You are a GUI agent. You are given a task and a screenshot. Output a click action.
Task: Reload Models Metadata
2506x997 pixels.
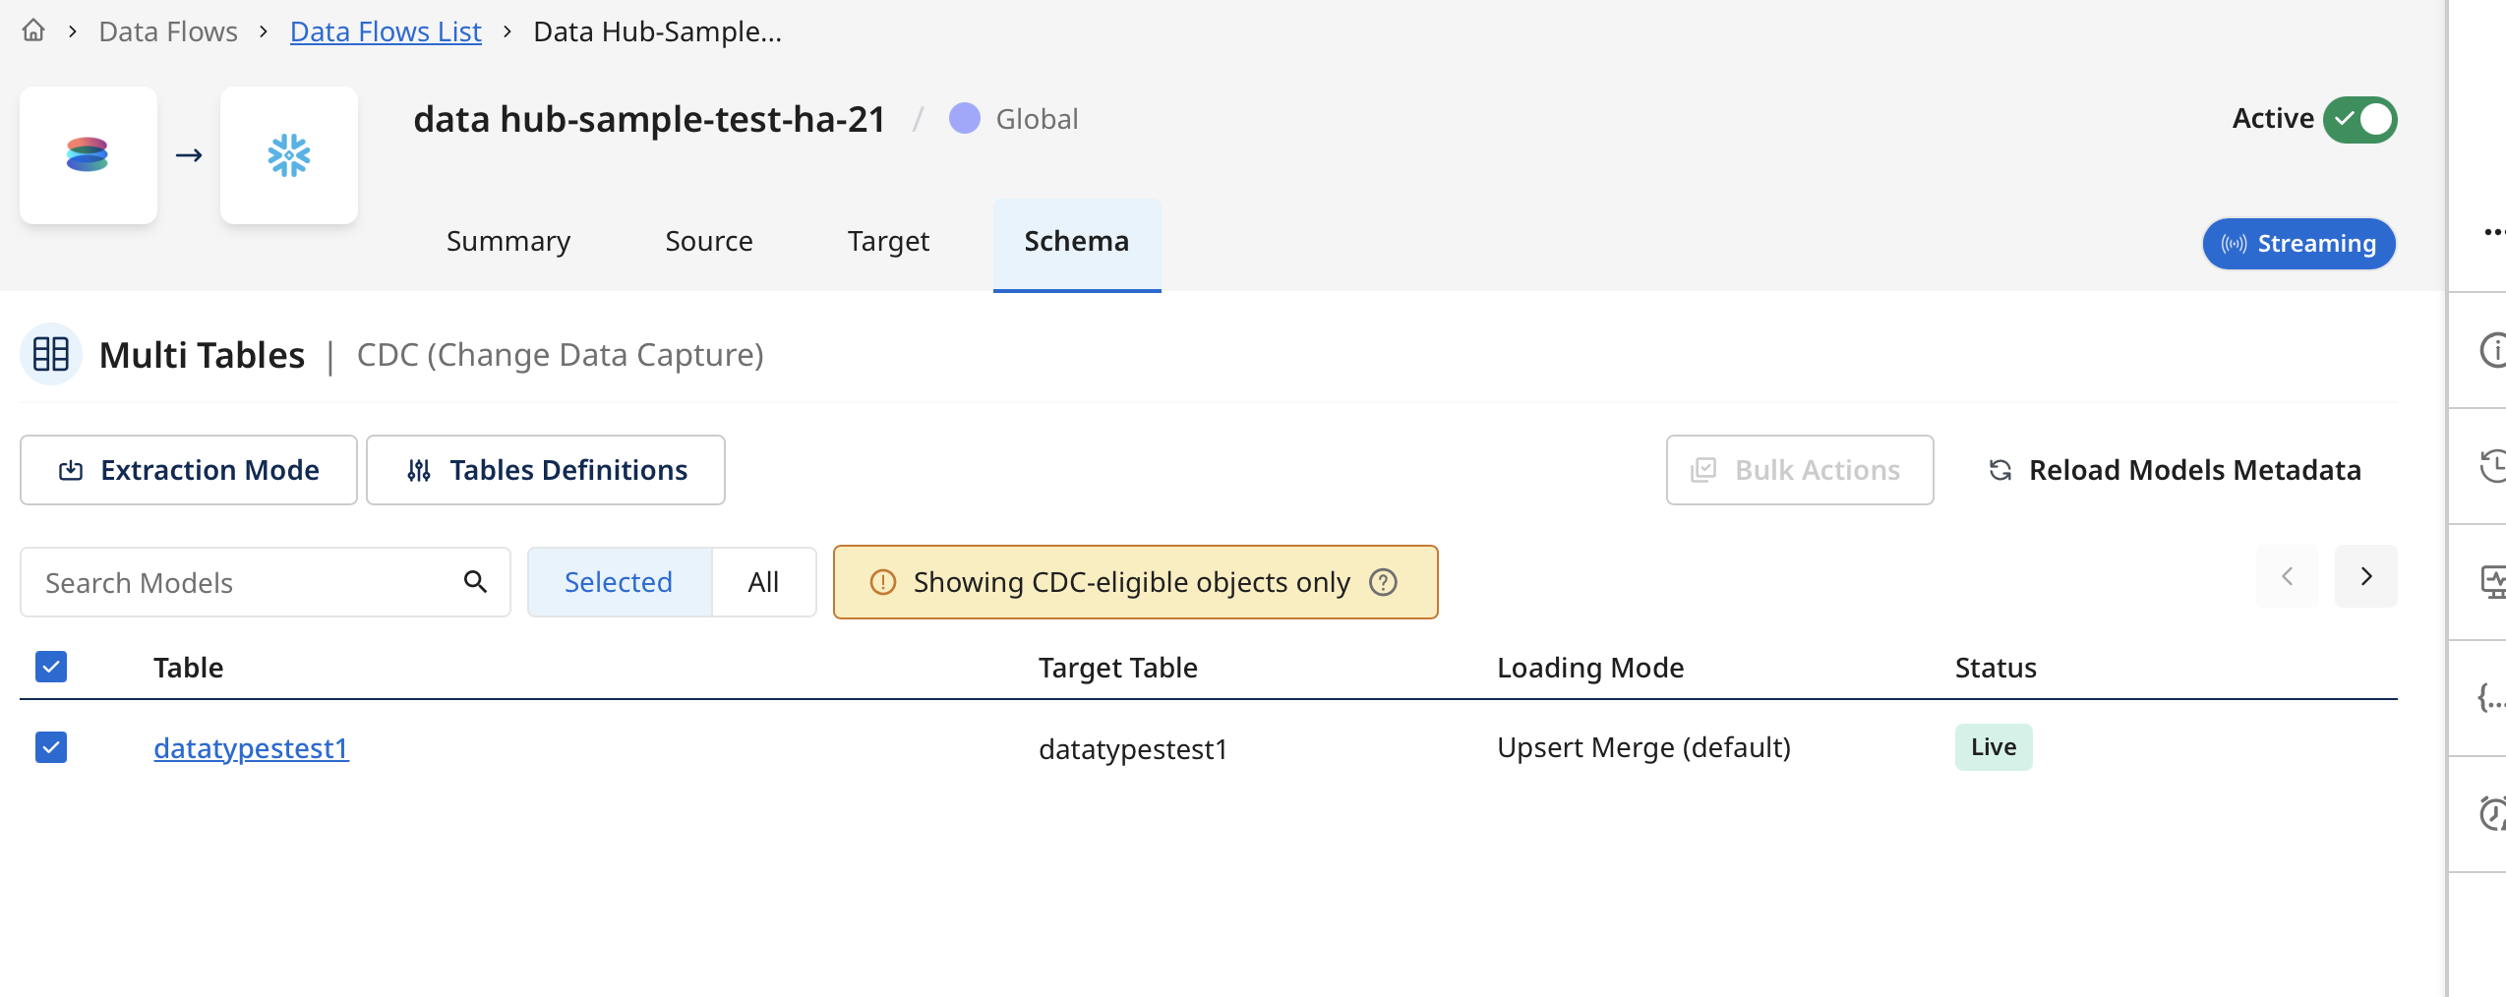point(2176,470)
